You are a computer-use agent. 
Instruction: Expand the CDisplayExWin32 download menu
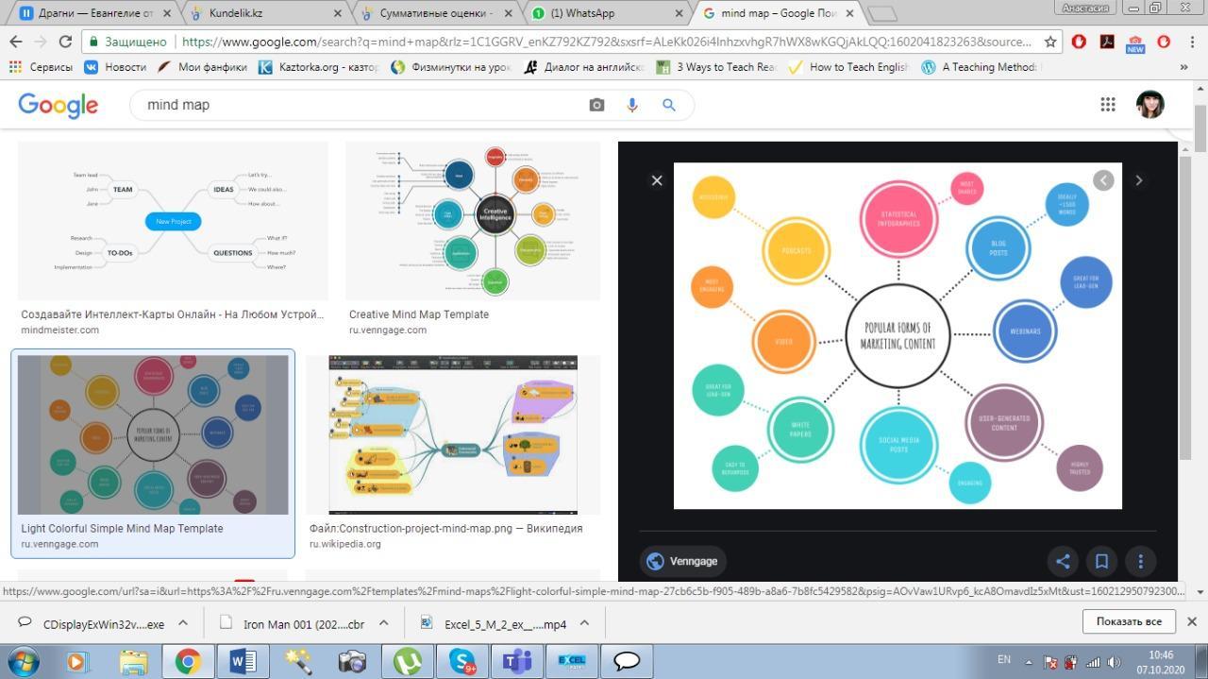[x=183, y=623]
